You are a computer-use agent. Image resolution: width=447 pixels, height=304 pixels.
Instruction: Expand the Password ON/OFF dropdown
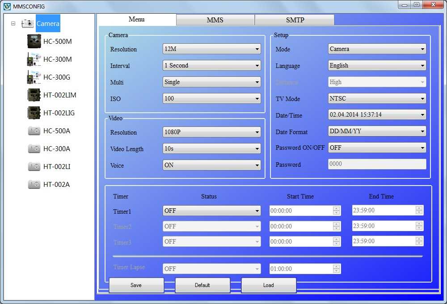click(x=377, y=148)
